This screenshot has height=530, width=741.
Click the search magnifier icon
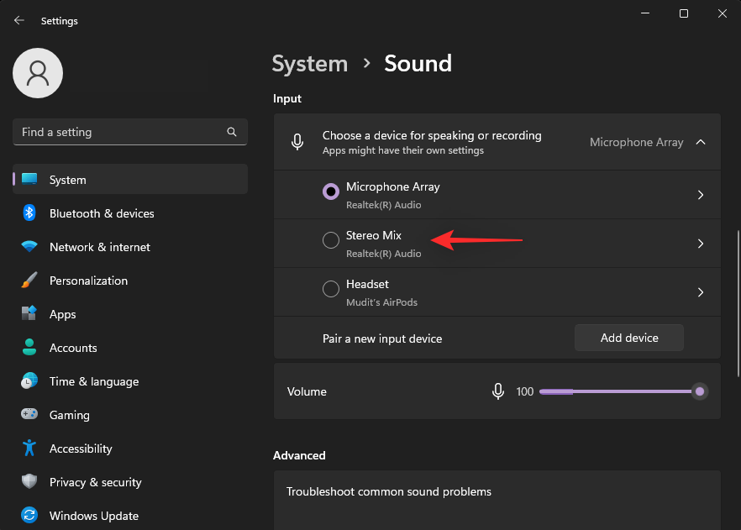click(x=232, y=132)
